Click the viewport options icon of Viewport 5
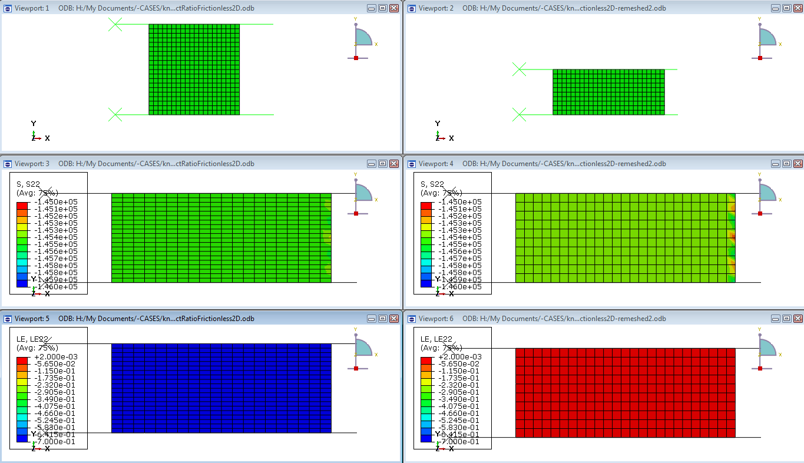The image size is (804, 463). (6, 318)
